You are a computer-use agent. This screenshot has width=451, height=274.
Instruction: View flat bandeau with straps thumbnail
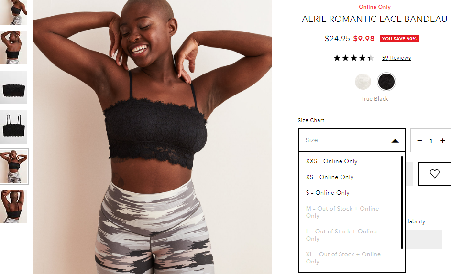[14, 127]
